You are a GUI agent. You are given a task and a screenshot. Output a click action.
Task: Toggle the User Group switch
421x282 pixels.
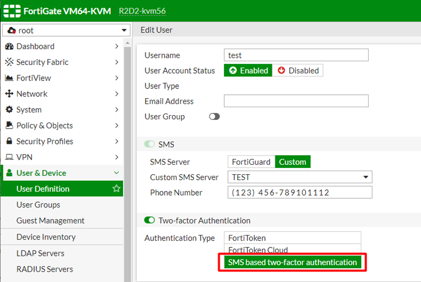(214, 117)
